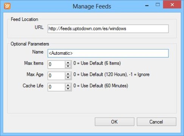The width and height of the screenshot is (184, 136).
Task: Minimize the Manage Feeds window
Action: 147,6
